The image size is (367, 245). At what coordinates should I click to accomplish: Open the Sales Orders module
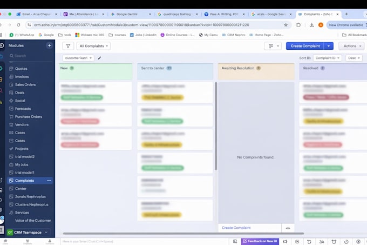25,84
